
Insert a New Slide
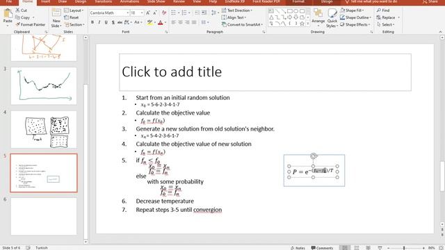click(56, 18)
